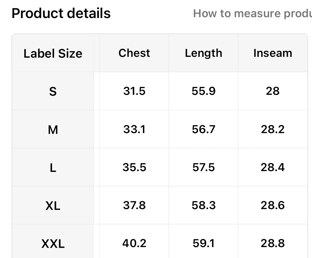This screenshot has width=312, height=258.
Task: Click the Length column header
Action: click(204, 53)
